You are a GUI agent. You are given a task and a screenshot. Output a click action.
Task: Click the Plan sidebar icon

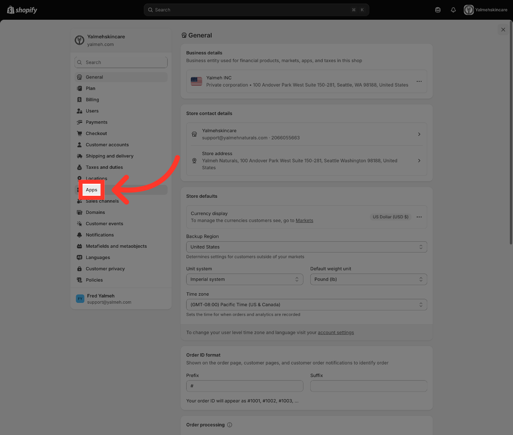point(79,88)
